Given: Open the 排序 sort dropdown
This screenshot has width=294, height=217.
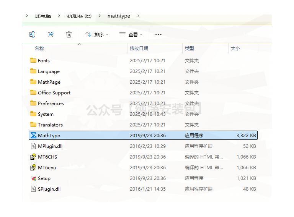Looking at the screenshot, I should (x=97, y=35).
